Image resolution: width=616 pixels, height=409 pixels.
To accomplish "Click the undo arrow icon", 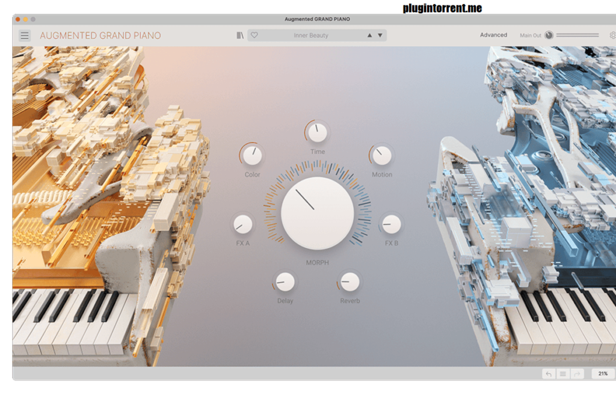I will [549, 374].
